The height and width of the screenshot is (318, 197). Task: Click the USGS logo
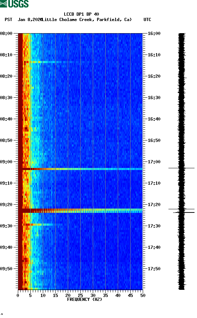point(14,4)
